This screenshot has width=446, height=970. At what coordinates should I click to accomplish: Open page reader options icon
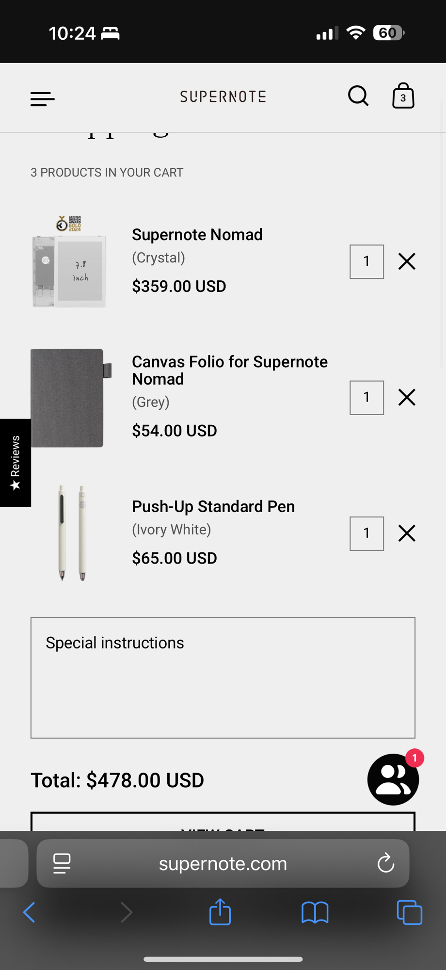(62, 863)
